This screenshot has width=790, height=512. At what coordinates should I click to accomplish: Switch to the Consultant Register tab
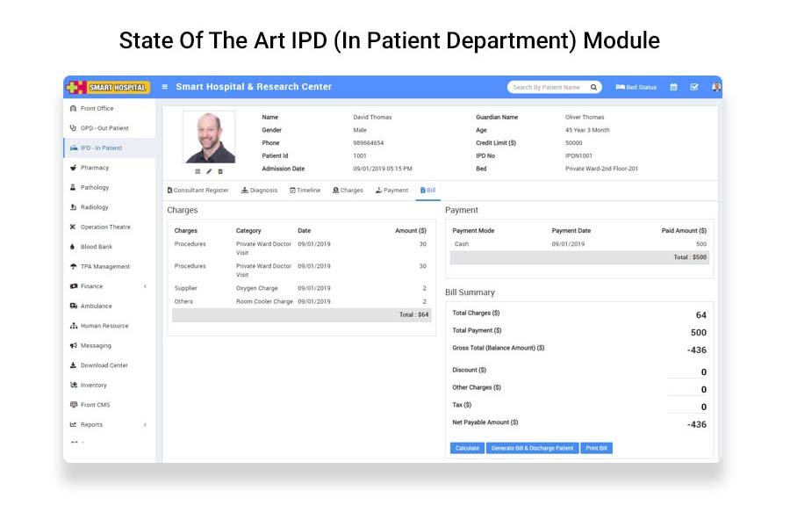coord(197,190)
